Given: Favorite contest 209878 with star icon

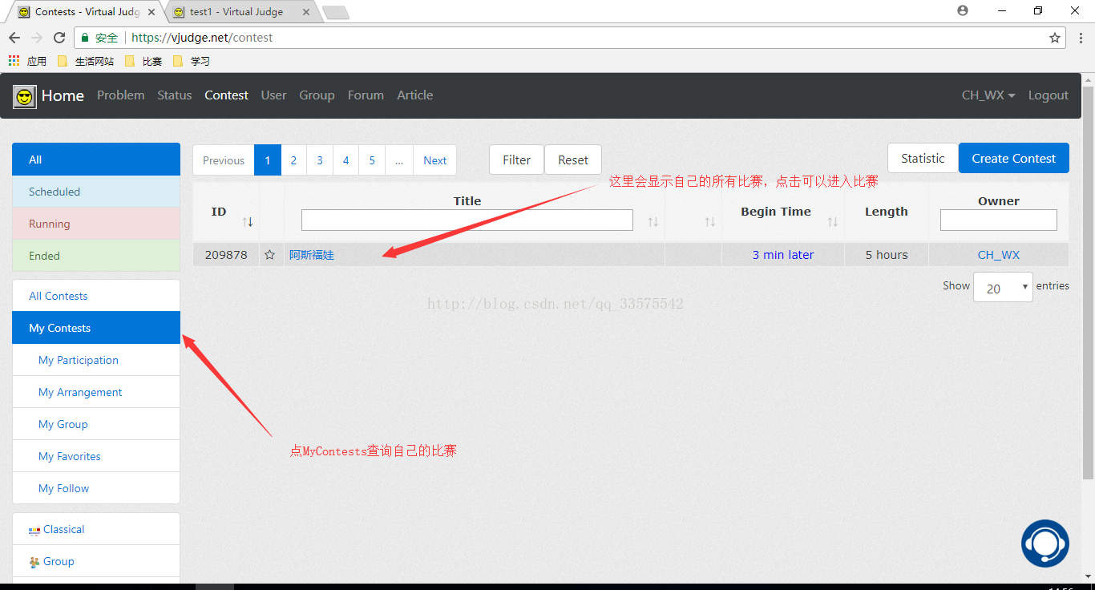Looking at the screenshot, I should [x=270, y=255].
